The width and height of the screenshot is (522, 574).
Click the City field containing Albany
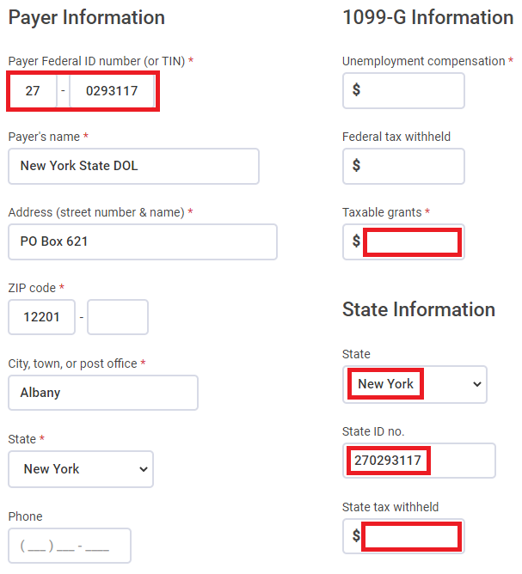click(103, 393)
